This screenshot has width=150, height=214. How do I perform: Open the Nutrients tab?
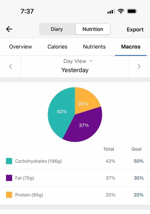tap(94, 47)
